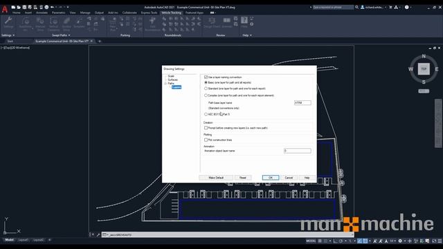The height and width of the screenshot is (249, 443).
Task: Click the N compass direction on ViewCube
Action: [424, 56]
